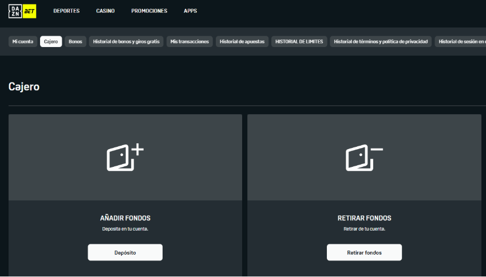Click the RETIRAR FONDOS heading
Image resolution: width=486 pixels, height=277 pixels.
[364, 219]
